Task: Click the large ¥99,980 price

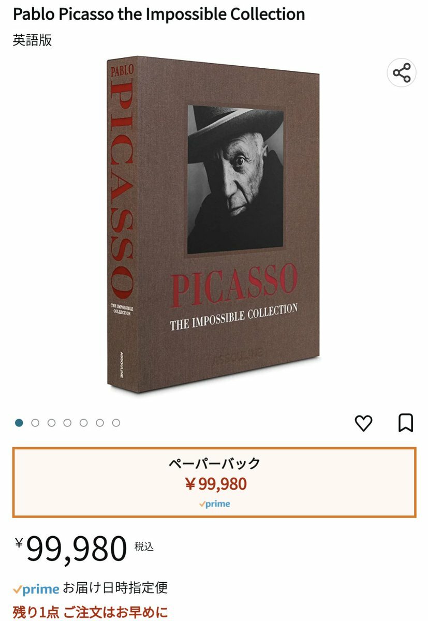Action: tap(71, 549)
